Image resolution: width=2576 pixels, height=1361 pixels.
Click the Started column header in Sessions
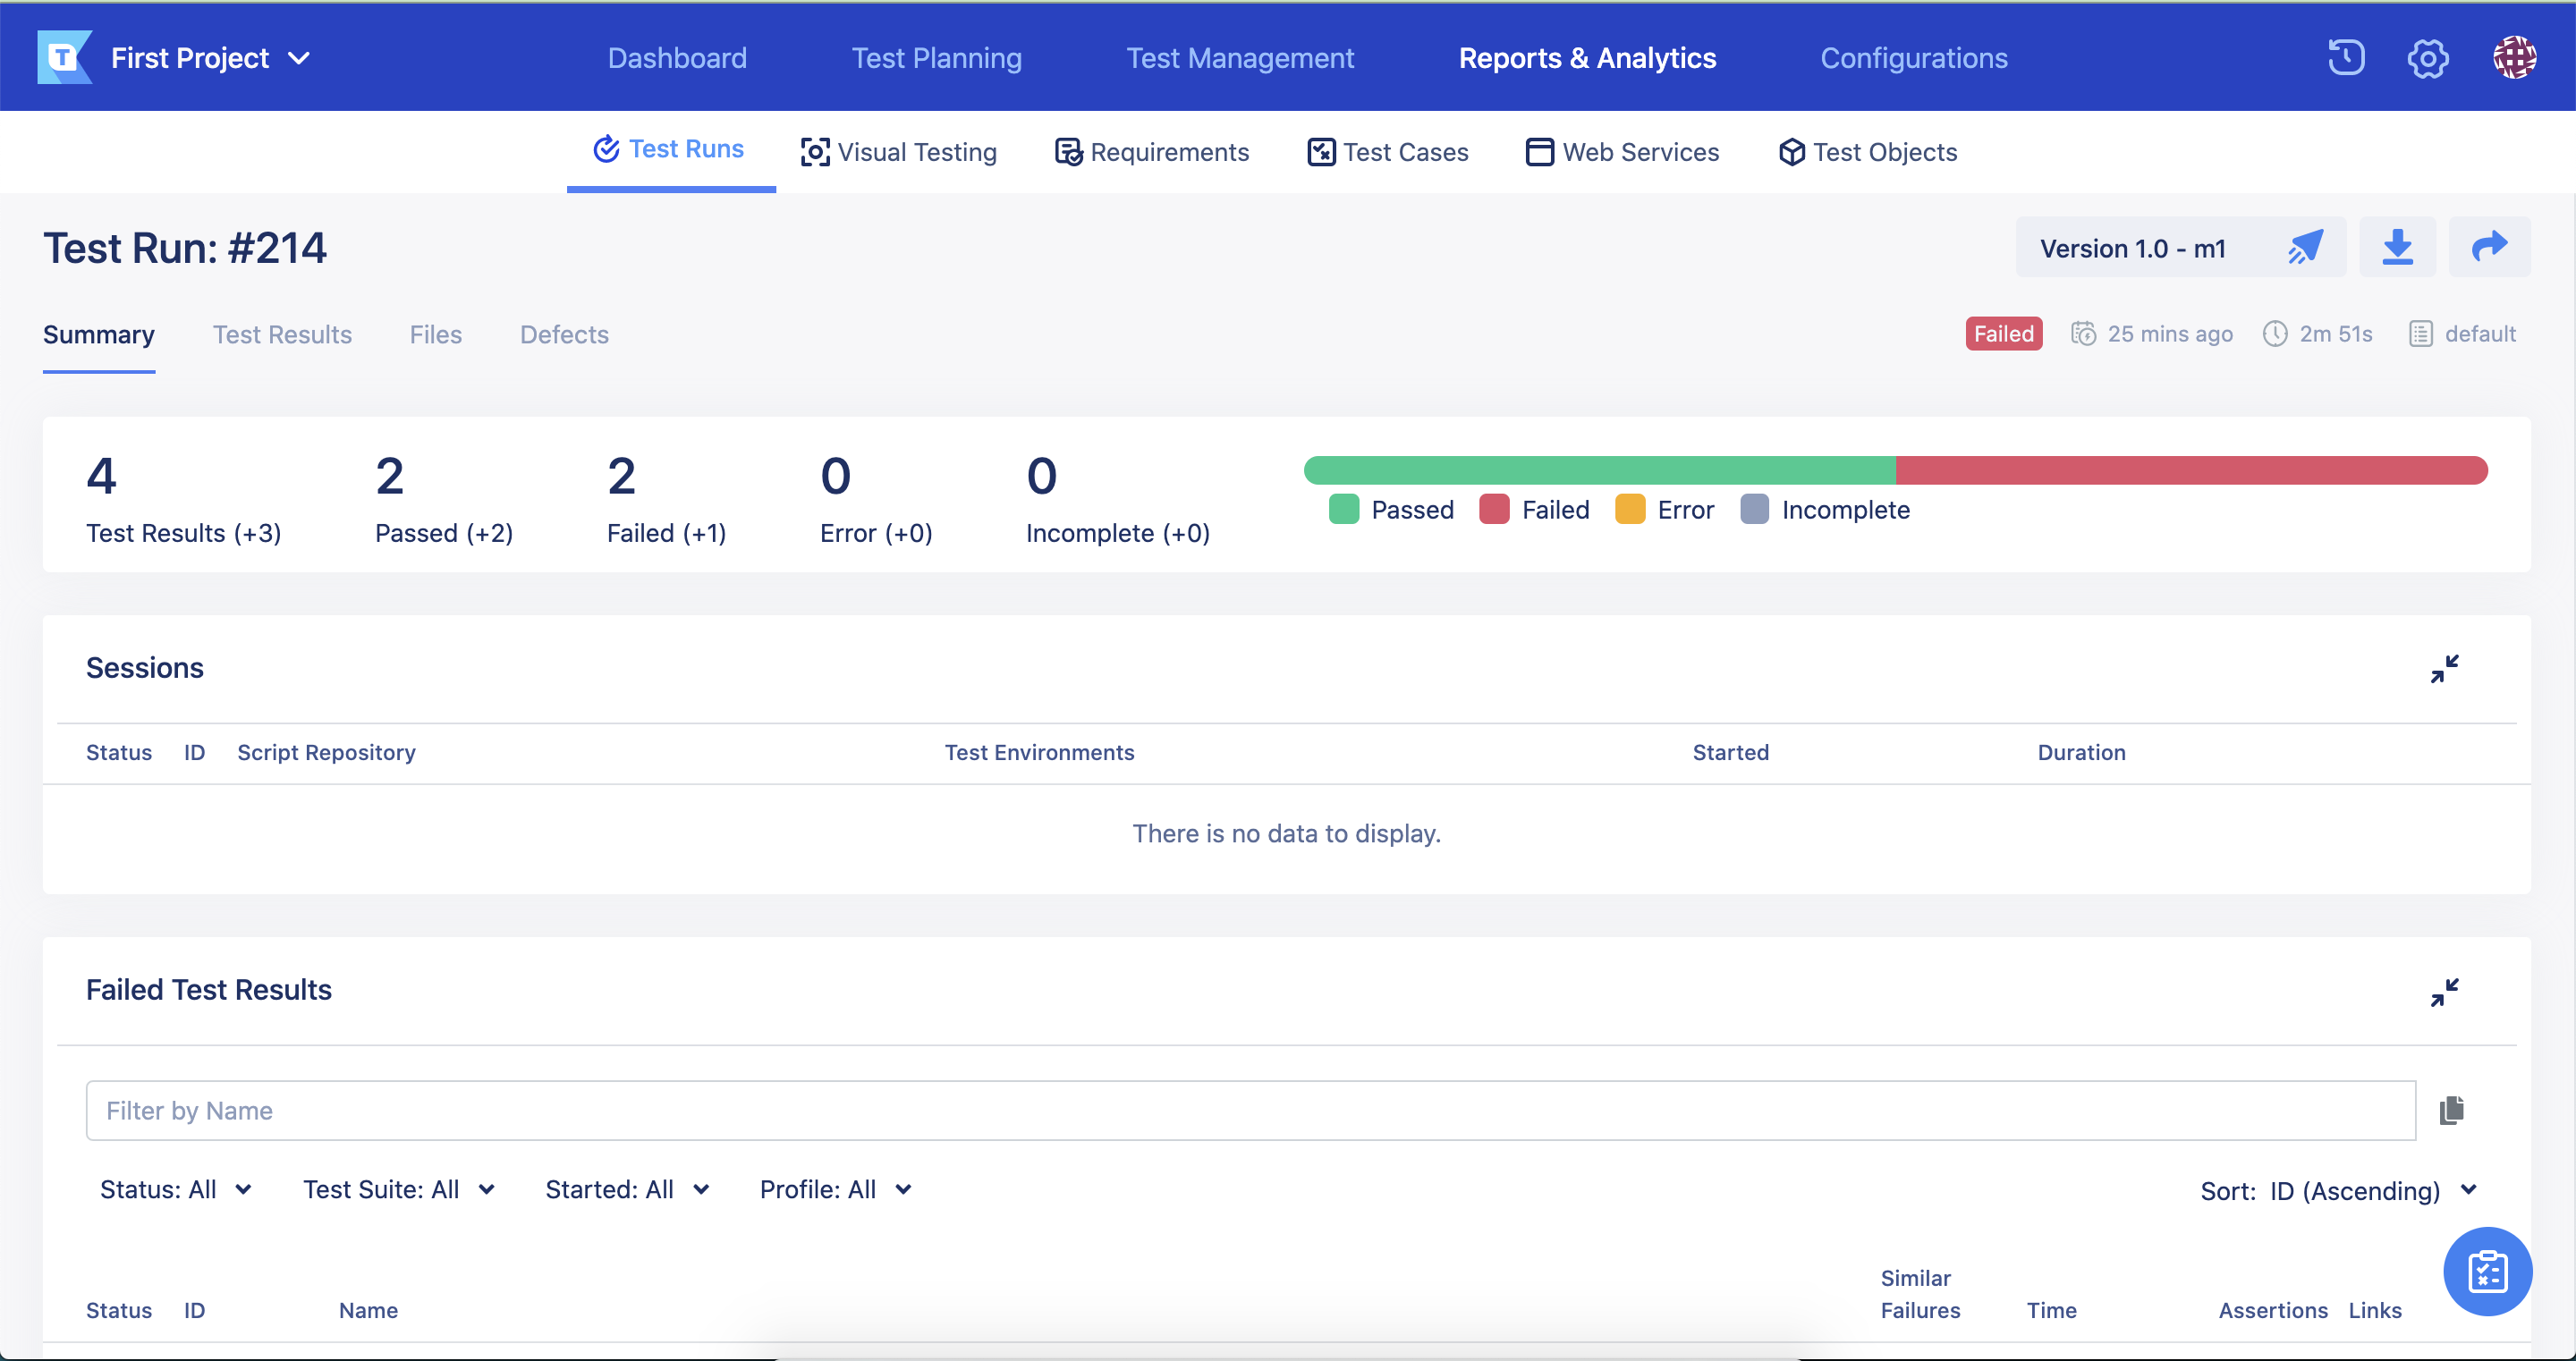(1730, 752)
